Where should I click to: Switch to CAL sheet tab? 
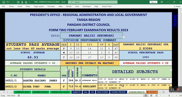92,92
